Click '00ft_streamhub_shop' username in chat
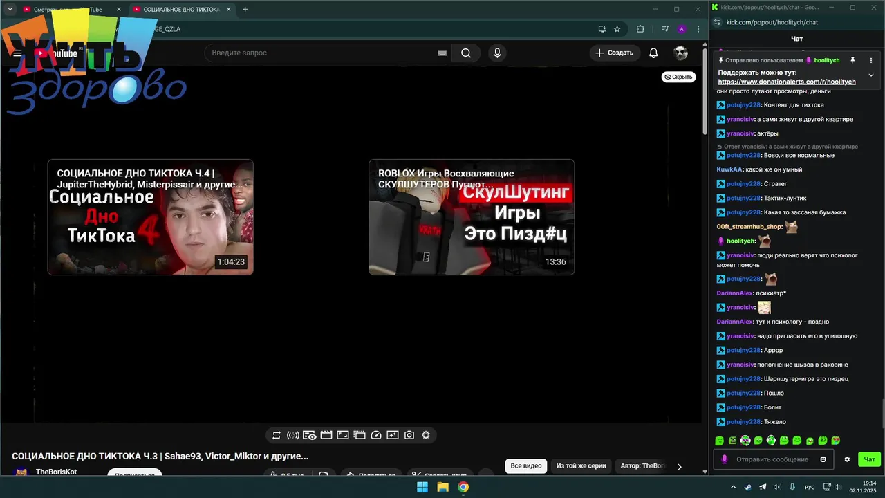This screenshot has width=885, height=498. point(749,227)
